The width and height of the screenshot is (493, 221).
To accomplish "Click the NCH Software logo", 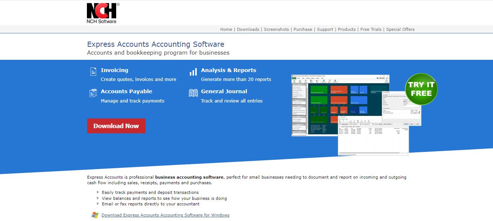I will (103, 13).
